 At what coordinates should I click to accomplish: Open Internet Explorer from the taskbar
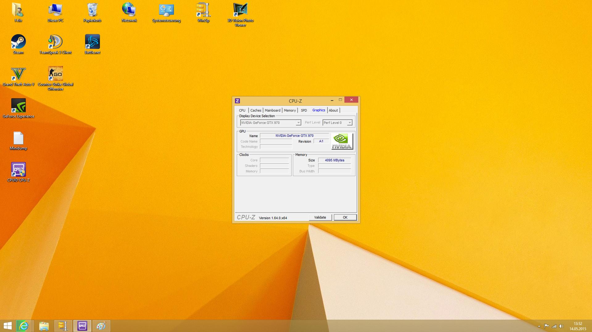(24, 326)
